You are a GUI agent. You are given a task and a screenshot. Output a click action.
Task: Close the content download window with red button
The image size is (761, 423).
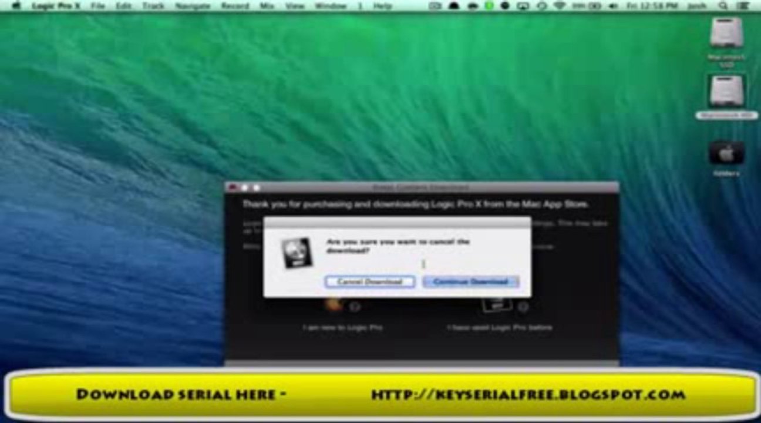pos(233,187)
